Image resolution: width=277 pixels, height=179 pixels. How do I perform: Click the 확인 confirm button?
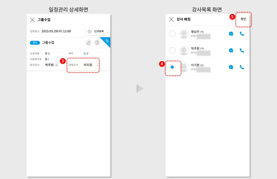point(243,19)
